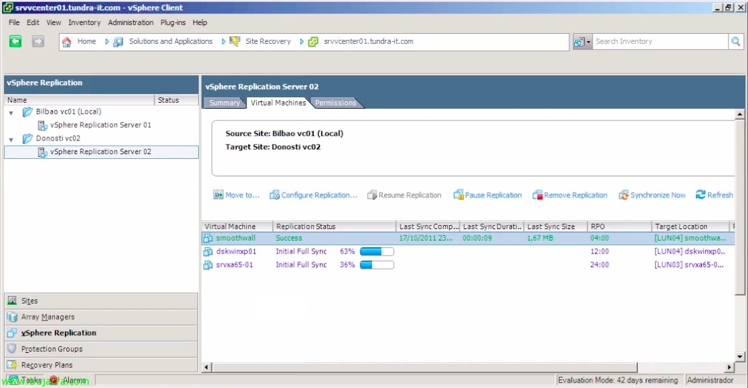
Task: Click the 12:00 RPO value for dskwinxp01
Action: [x=599, y=251]
